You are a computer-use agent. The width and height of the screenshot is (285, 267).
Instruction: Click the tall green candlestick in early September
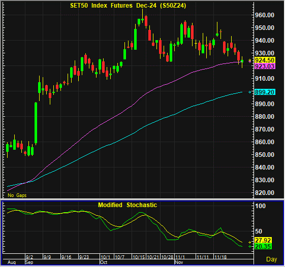tap(36, 123)
